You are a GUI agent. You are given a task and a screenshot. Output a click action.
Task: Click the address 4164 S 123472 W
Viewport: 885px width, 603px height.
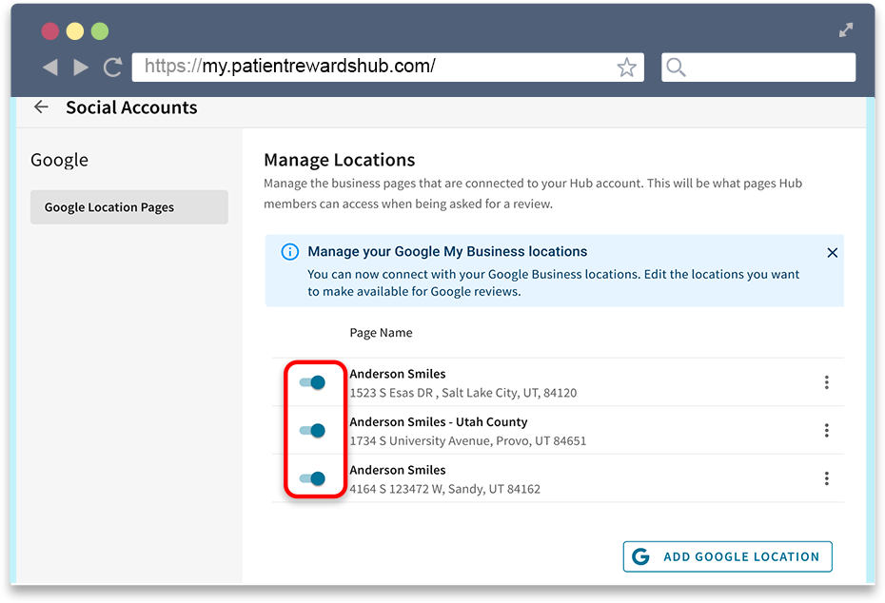[444, 489]
